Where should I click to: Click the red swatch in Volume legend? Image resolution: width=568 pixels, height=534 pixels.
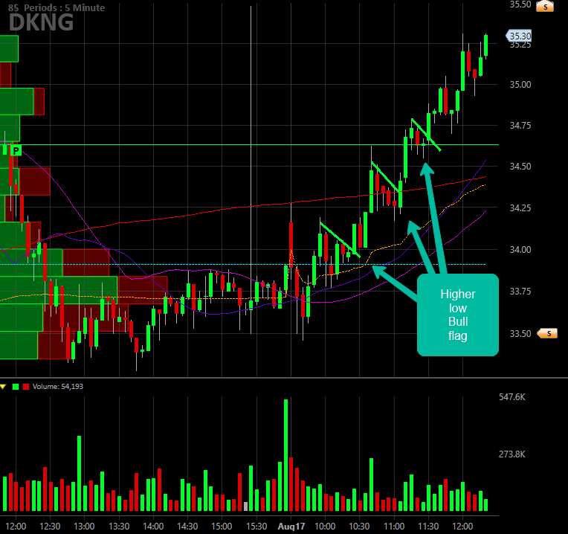click(x=26, y=387)
